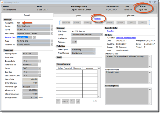
Task: Click the Cancel status button
Action: click(77, 23)
